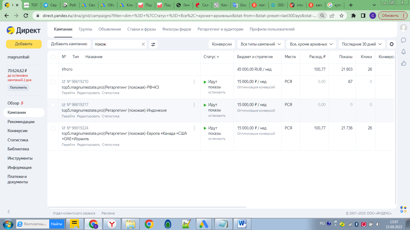The height and width of the screenshot is (230, 410).
Task: Switch to the Фильтры фидов tab
Action: (x=176, y=29)
